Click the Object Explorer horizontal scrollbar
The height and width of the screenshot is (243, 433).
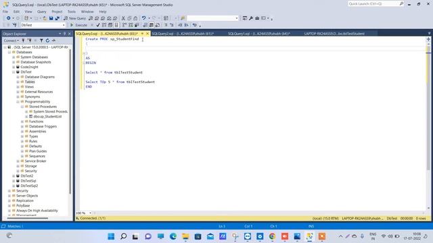point(28,218)
